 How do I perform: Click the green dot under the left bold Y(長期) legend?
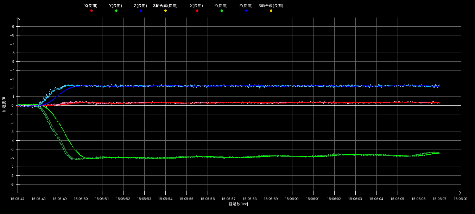coord(116,11)
